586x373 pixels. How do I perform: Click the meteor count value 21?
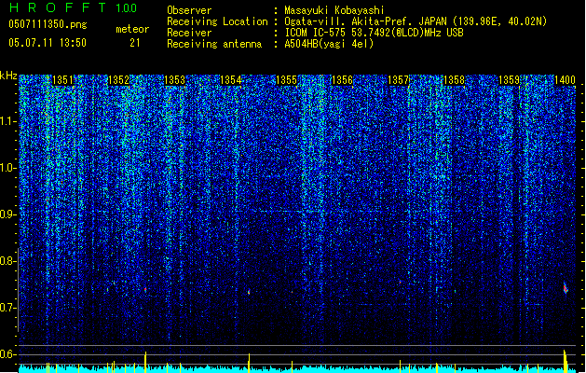[x=135, y=43]
